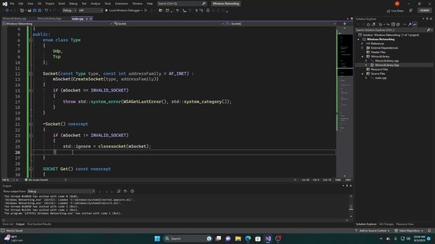Open the Windows Start menu
435x244 pixels.
pyautogui.click(x=157, y=239)
